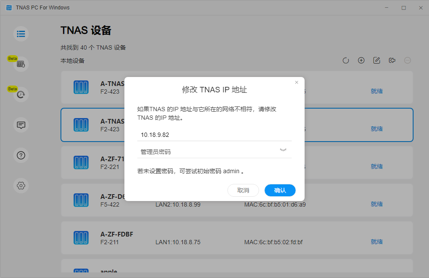Confirm with the 确认 button
Viewport: 429px width, 278px height.
[280, 190]
